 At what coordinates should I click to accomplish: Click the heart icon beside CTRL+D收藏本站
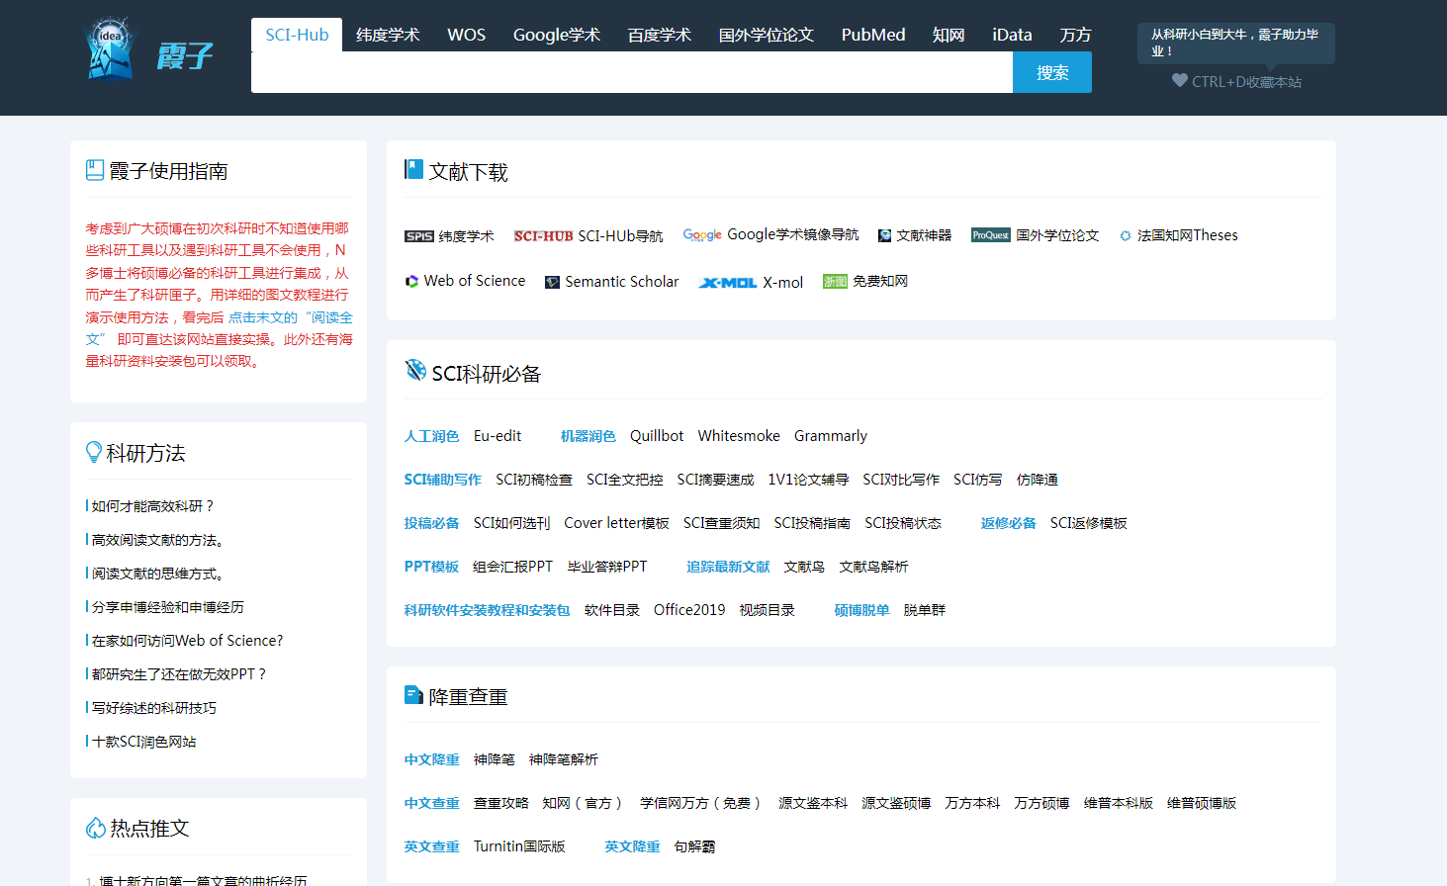tap(1179, 81)
